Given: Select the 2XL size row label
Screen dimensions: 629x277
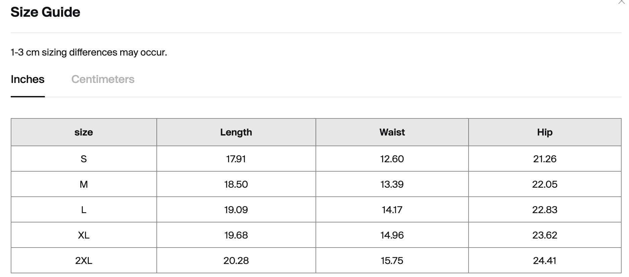Looking at the screenshot, I should point(84,261).
